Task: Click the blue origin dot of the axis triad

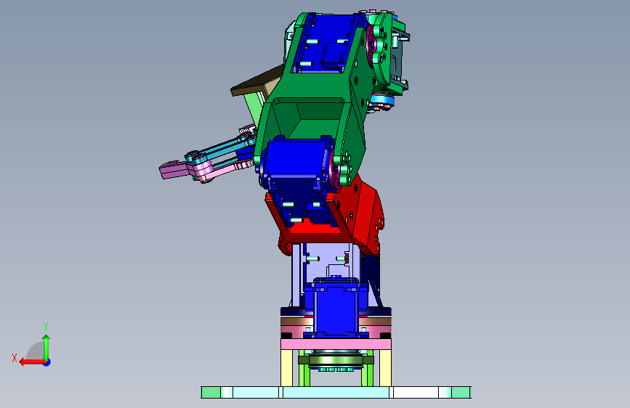Action: 47,362
